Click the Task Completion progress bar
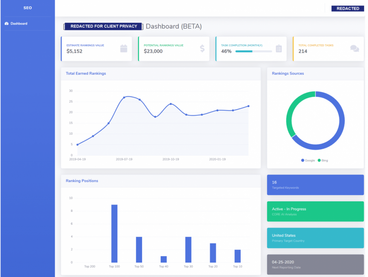 [x=253, y=51]
